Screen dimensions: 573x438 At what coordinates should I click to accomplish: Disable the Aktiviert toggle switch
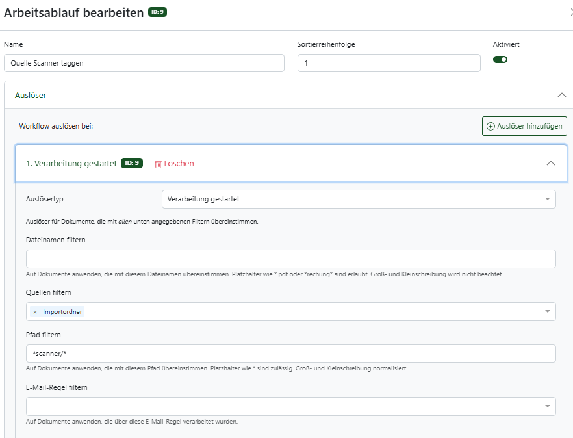500,60
